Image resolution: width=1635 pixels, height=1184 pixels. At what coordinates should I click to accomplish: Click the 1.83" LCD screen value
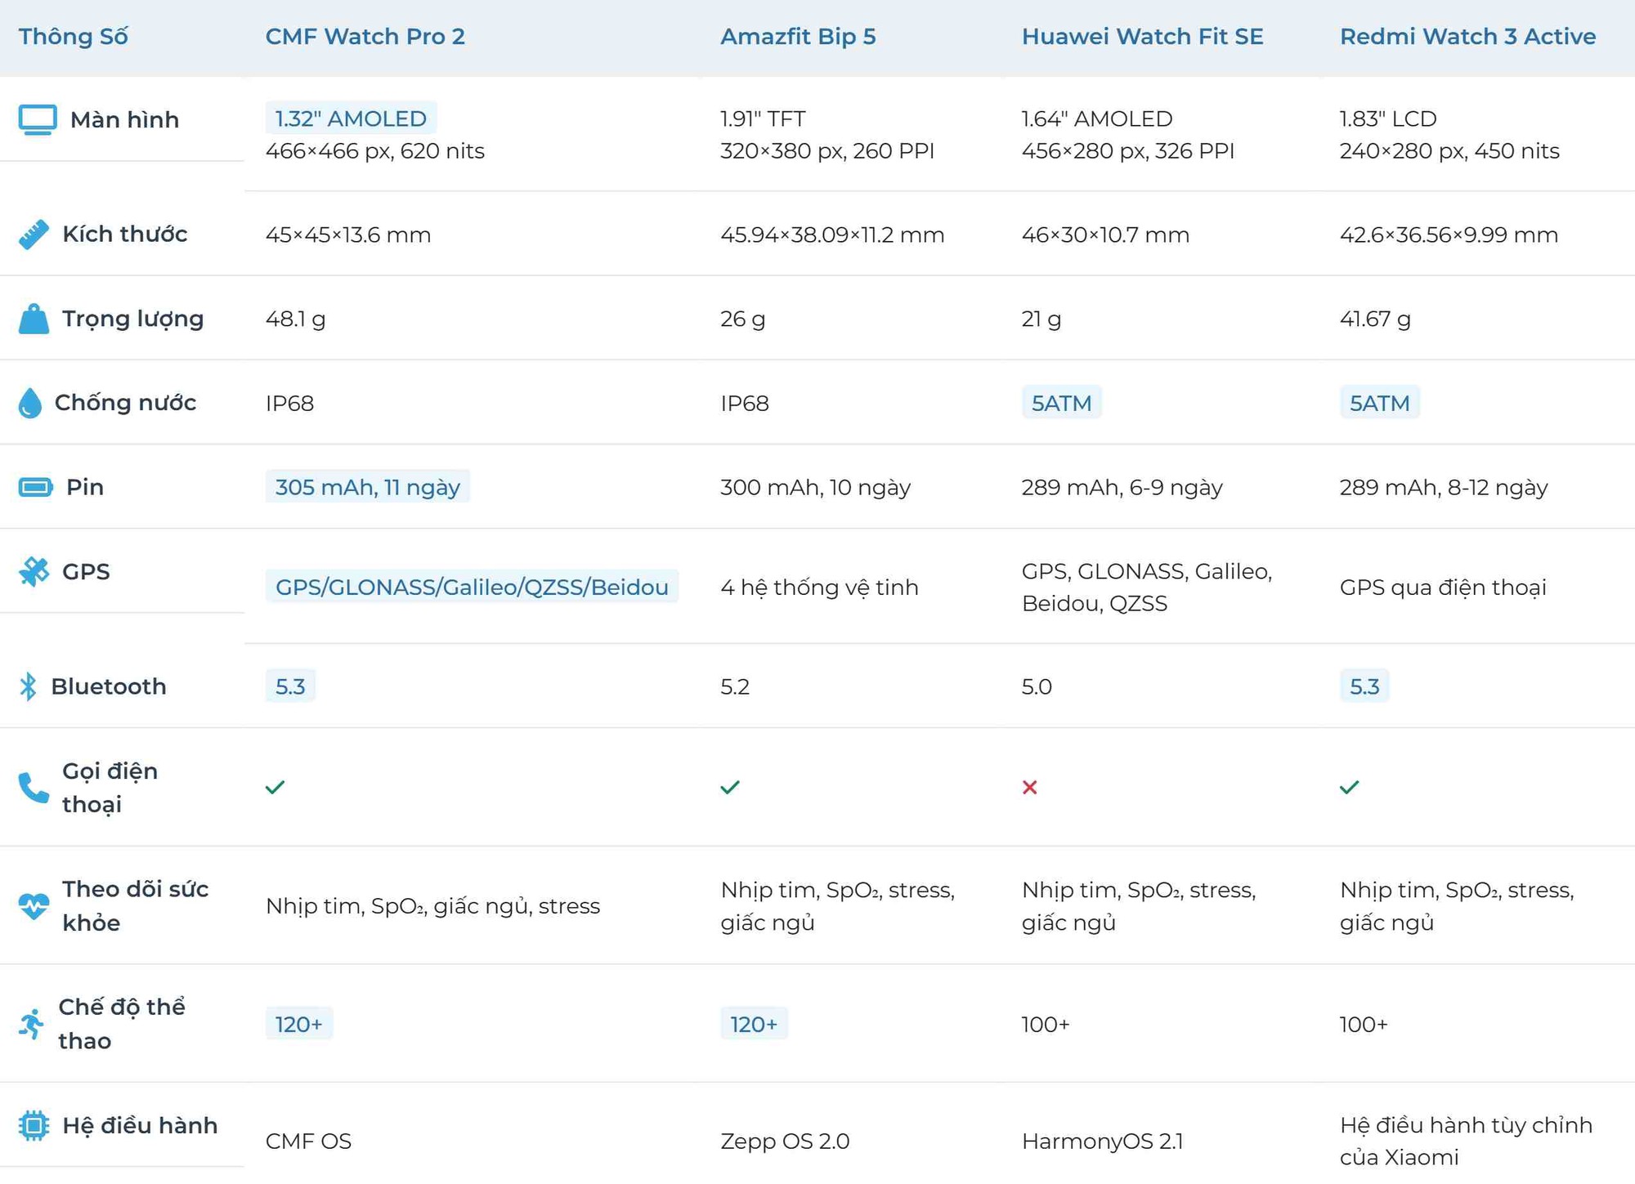[1388, 118]
